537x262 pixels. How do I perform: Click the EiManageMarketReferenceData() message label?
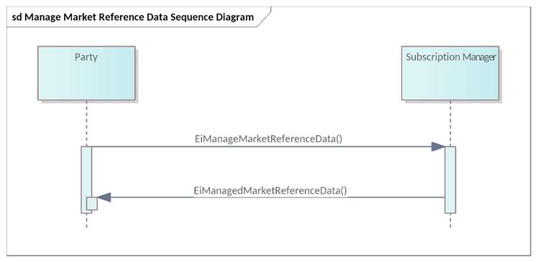[269, 139]
